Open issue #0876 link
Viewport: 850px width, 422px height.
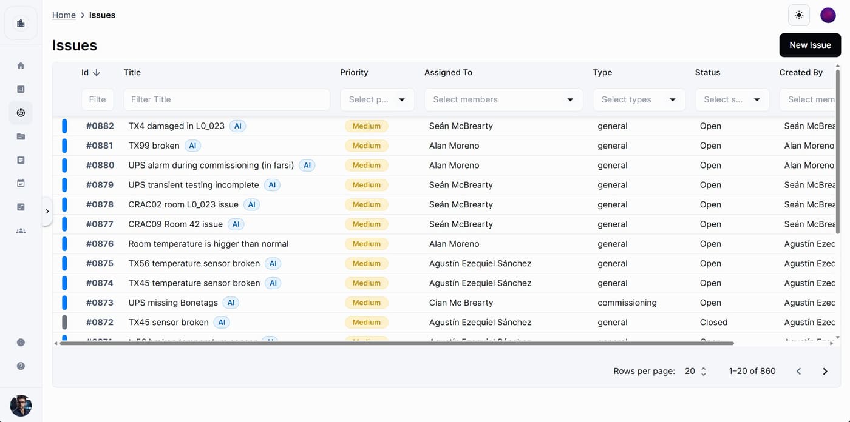[x=100, y=244]
